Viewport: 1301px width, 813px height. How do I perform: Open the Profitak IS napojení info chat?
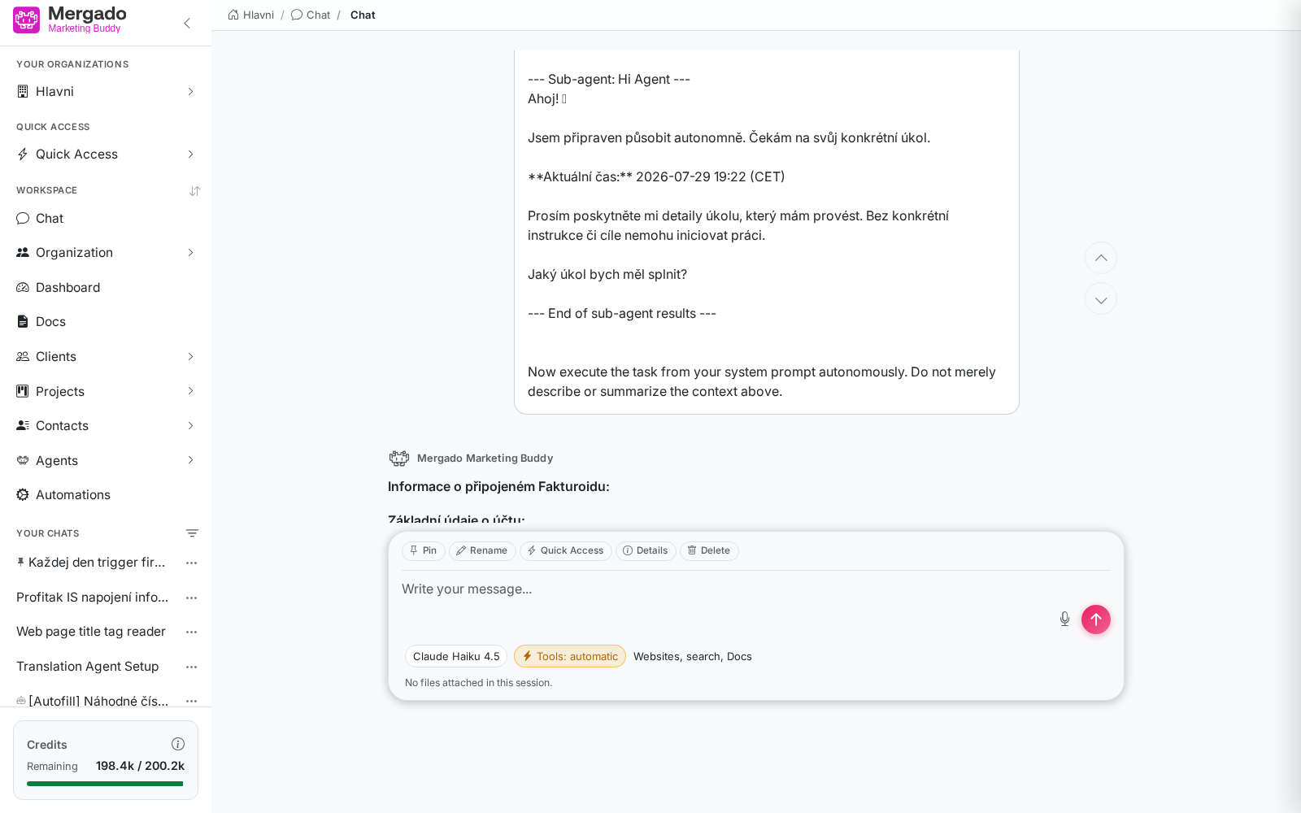93,598
